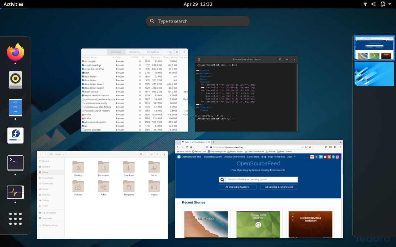Image resolution: width=396 pixels, height=247 pixels.
Task: Click the YouTube icon on OpenSourceFeed header
Action: [325, 157]
